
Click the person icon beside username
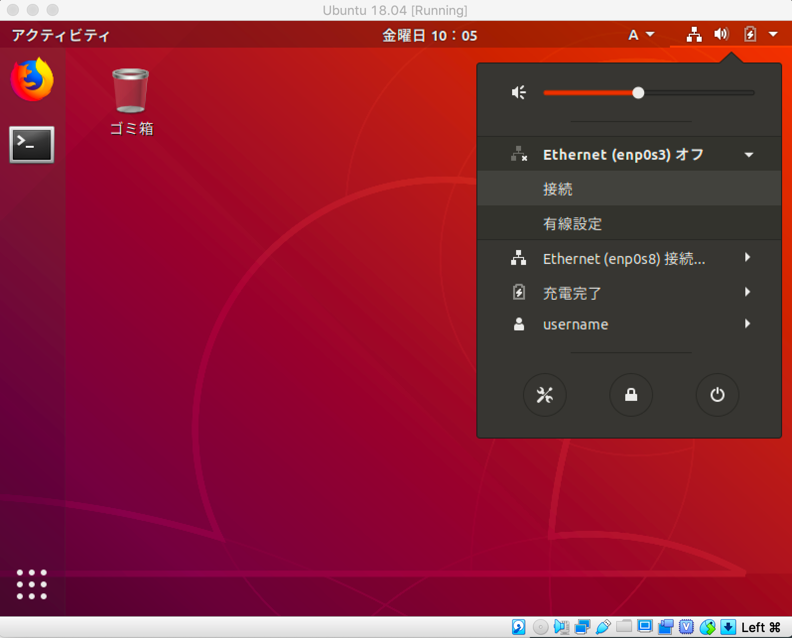[519, 324]
